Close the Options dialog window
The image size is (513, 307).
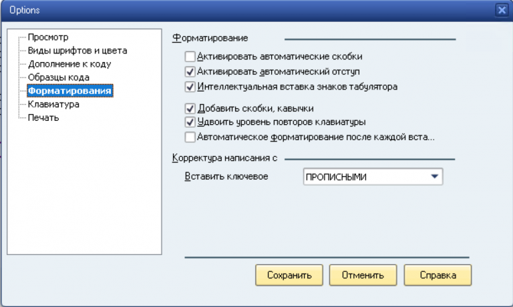[502, 10]
